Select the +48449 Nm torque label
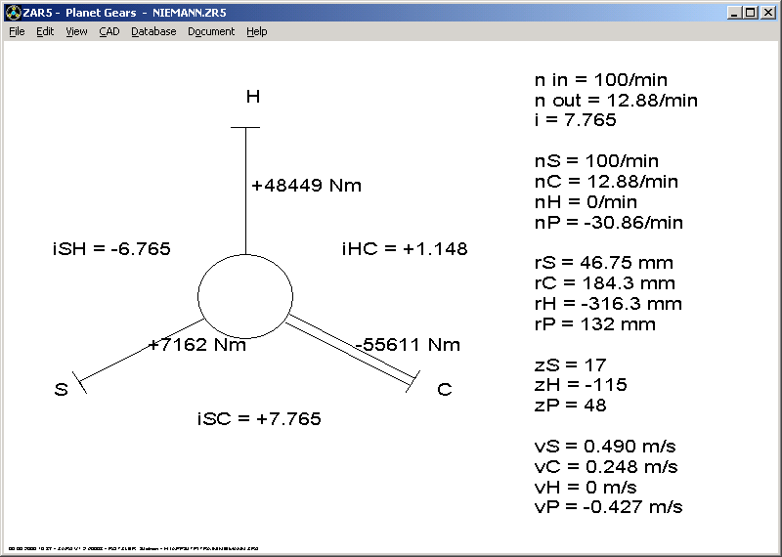782x557 pixels. coord(306,186)
